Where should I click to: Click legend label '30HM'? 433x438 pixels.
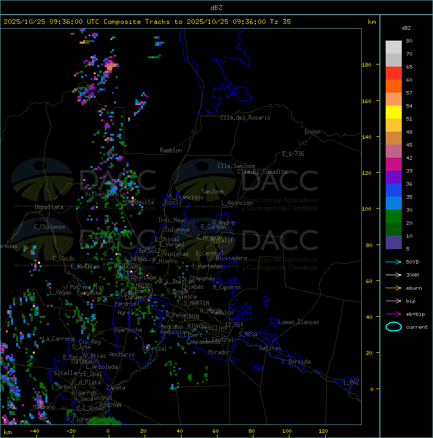click(x=412, y=275)
